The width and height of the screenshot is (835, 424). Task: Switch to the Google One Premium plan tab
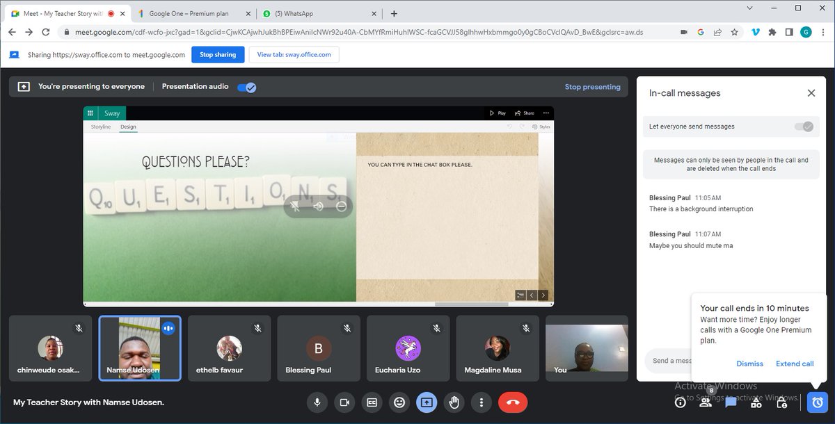point(193,13)
